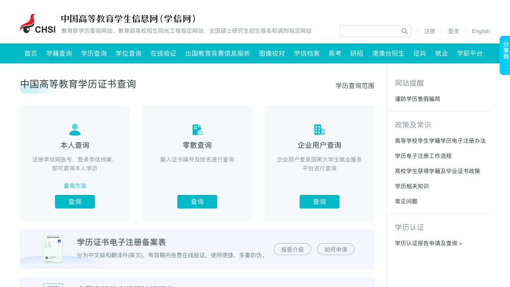This screenshot has height=287, width=510.
Task: Click the 学历证书电子注册备案表 certificate thumbnail
Action: [x=53, y=249]
